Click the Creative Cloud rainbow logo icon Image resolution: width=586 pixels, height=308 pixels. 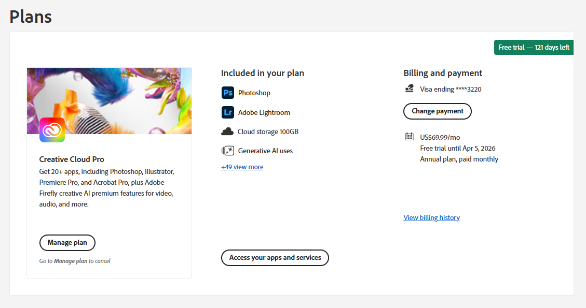[x=52, y=130]
